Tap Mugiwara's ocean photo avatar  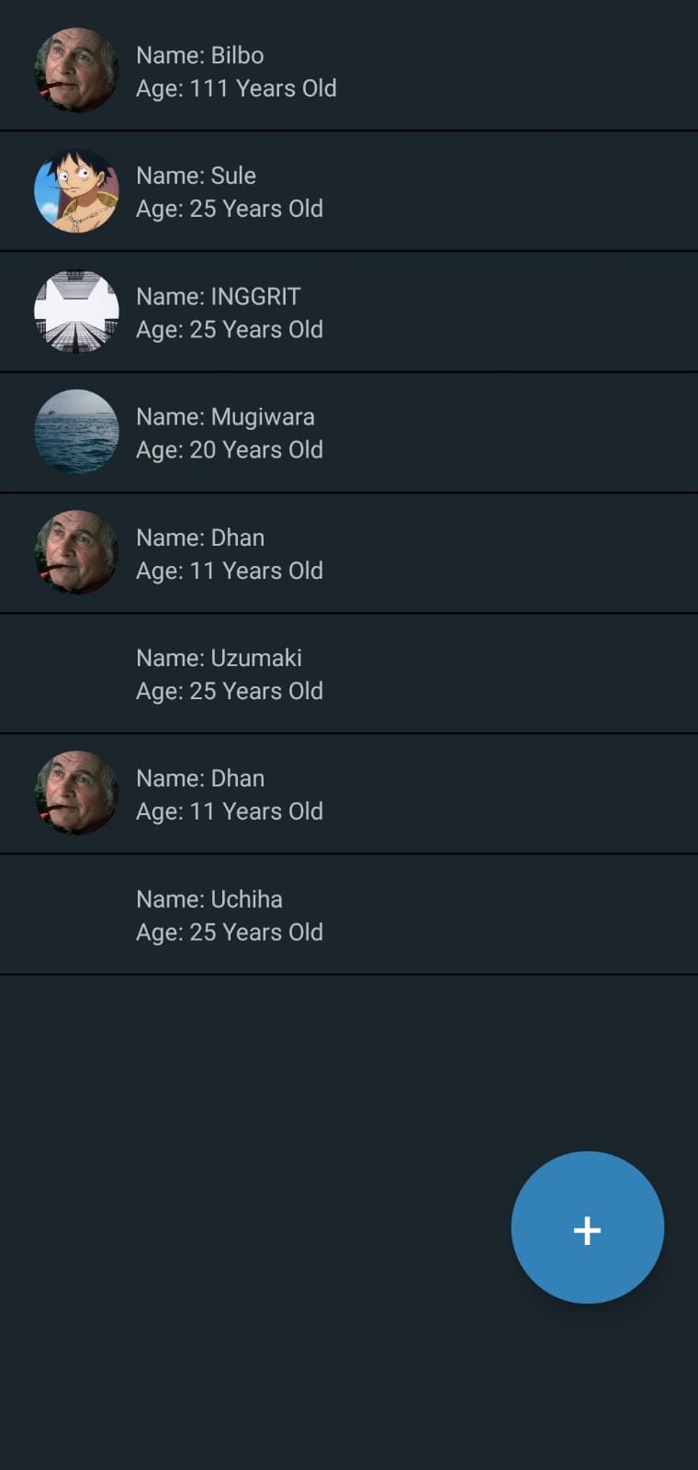coord(76,432)
